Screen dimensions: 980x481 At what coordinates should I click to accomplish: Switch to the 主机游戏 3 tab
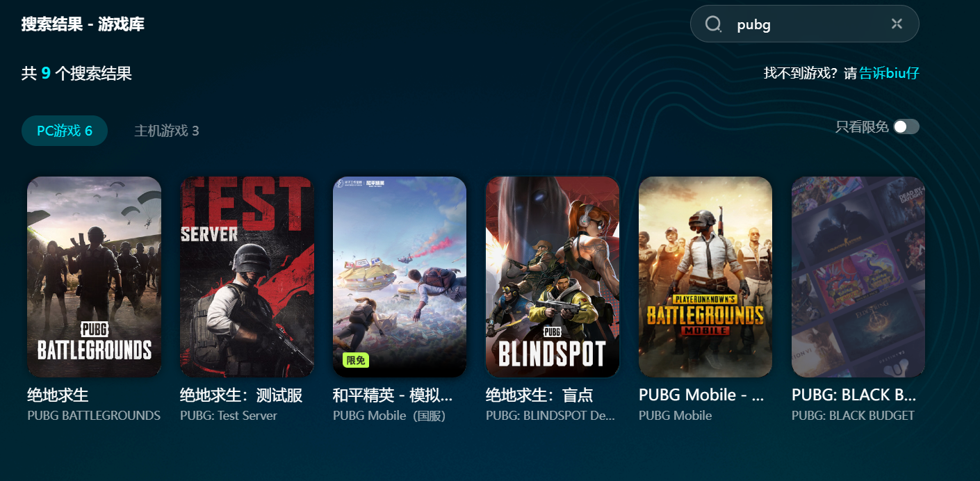[x=167, y=131]
